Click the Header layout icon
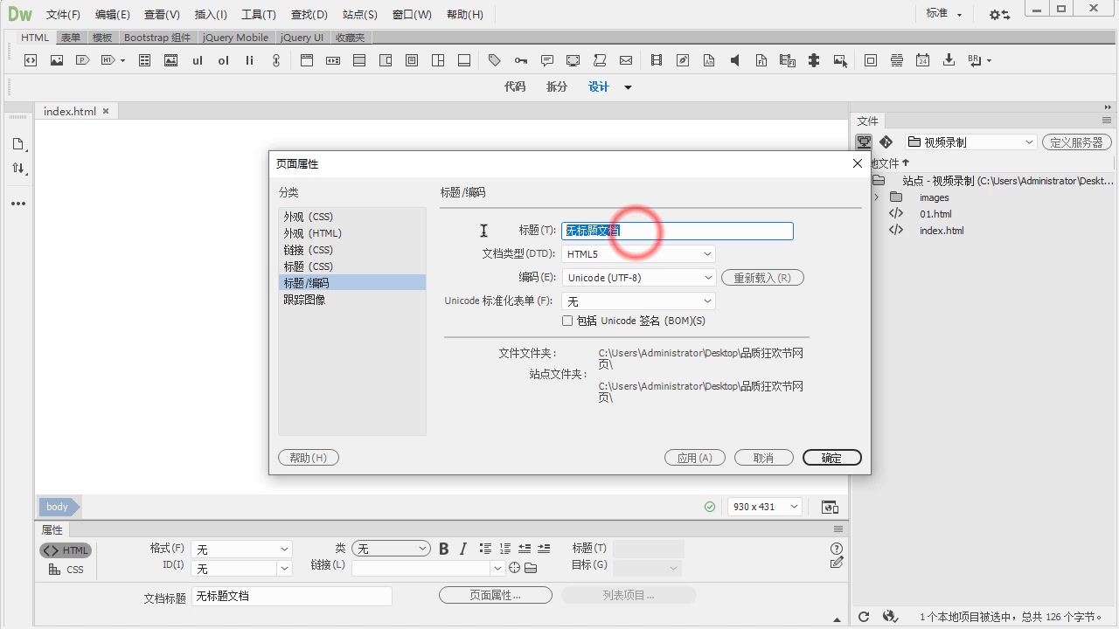Viewport: 1119px width, 629px height. click(x=307, y=60)
